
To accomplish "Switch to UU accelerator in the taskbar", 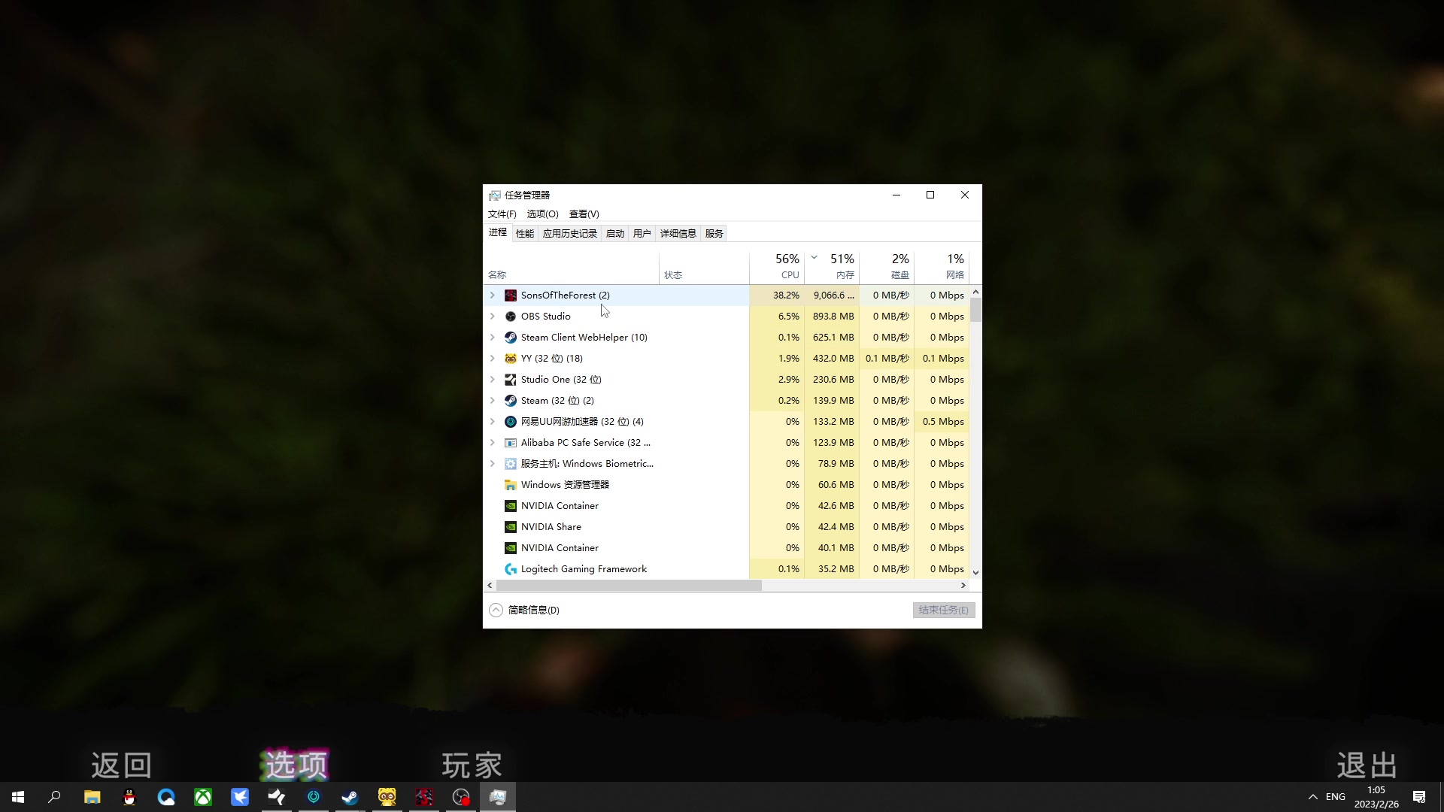I will tap(314, 797).
